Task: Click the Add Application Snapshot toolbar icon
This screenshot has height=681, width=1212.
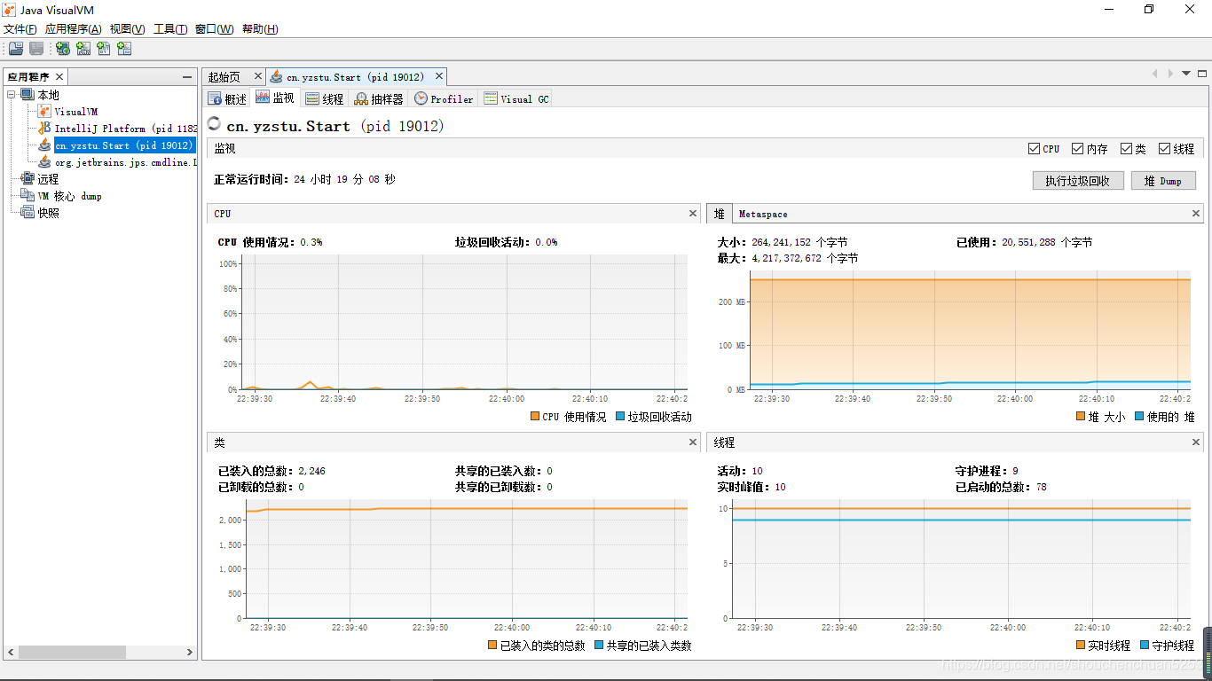Action: coord(124,49)
